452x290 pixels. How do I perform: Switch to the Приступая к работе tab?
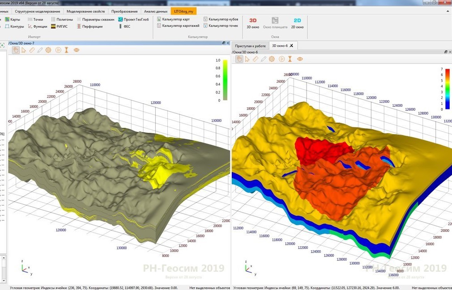250,46
